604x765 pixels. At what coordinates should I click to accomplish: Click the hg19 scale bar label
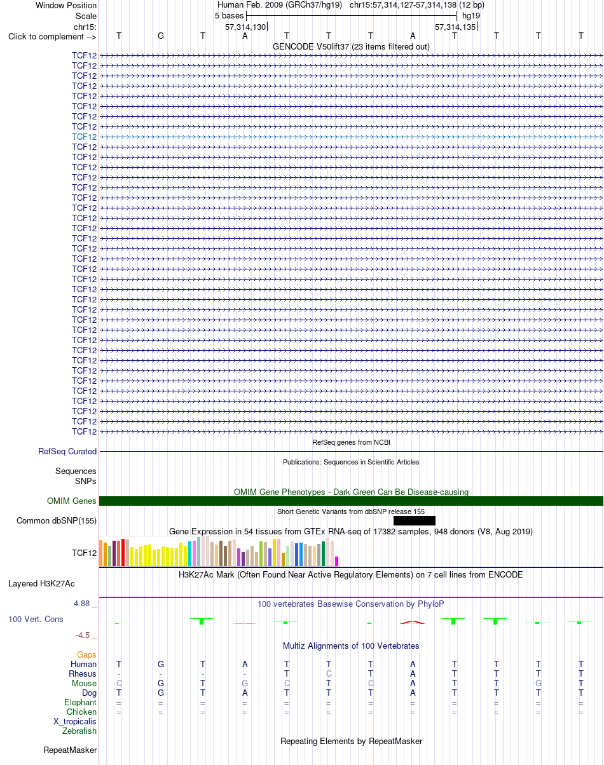click(471, 15)
